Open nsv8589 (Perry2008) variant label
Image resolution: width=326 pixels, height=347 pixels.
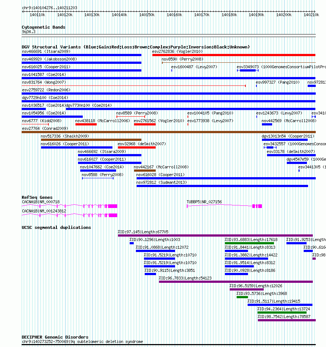[x=137, y=113]
